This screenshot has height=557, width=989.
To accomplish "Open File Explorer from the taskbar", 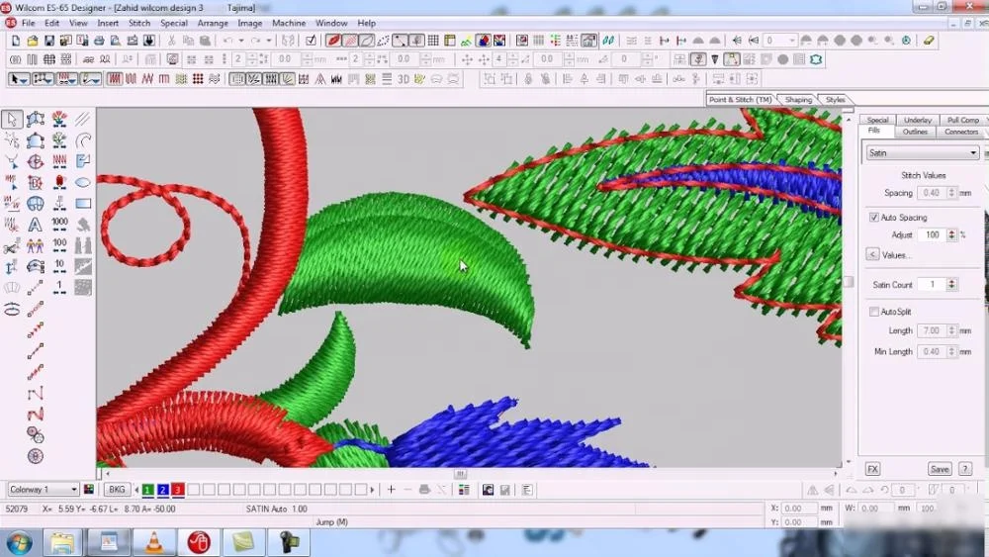I will tap(62, 542).
